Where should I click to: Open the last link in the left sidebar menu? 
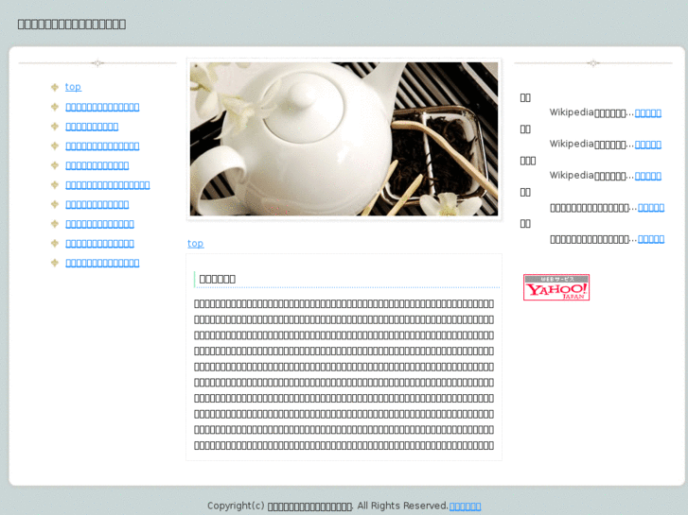click(102, 263)
